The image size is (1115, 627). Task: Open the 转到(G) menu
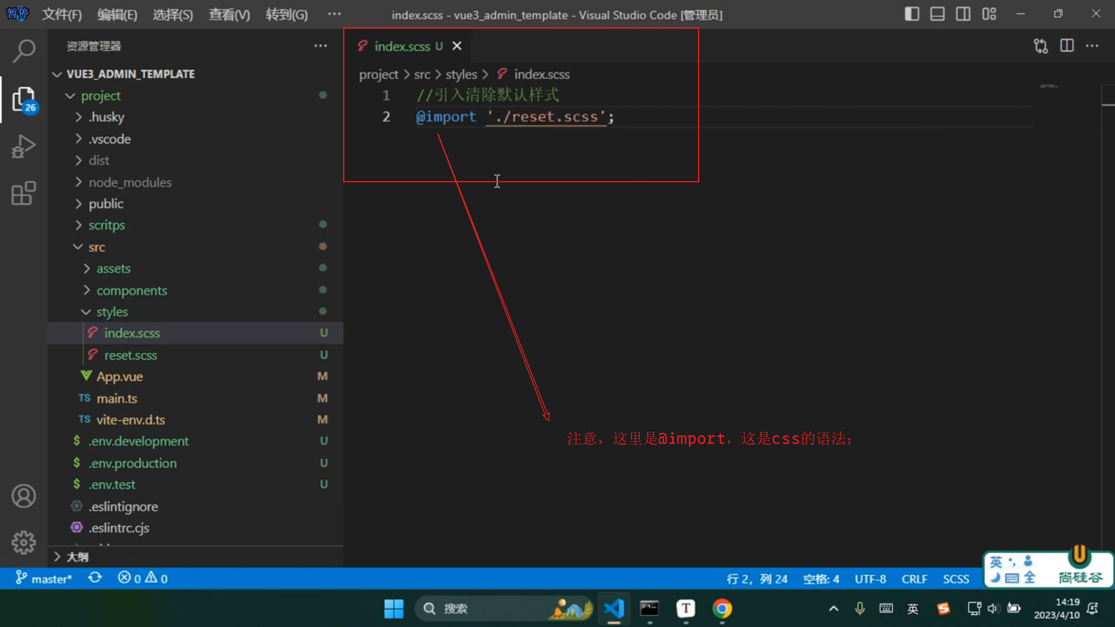pyautogui.click(x=287, y=15)
